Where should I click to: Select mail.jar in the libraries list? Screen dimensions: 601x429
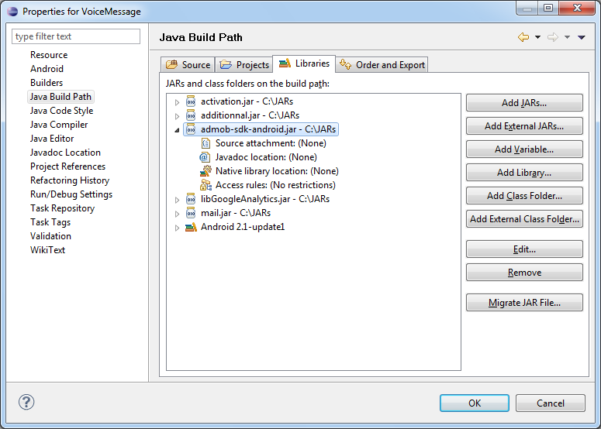click(x=235, y=213)
